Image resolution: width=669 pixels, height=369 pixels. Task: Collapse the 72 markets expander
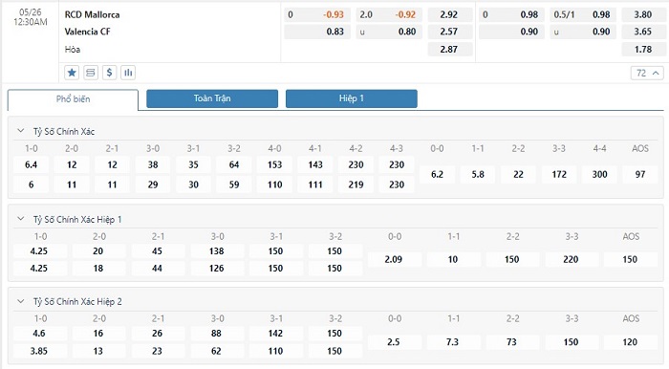647,73
